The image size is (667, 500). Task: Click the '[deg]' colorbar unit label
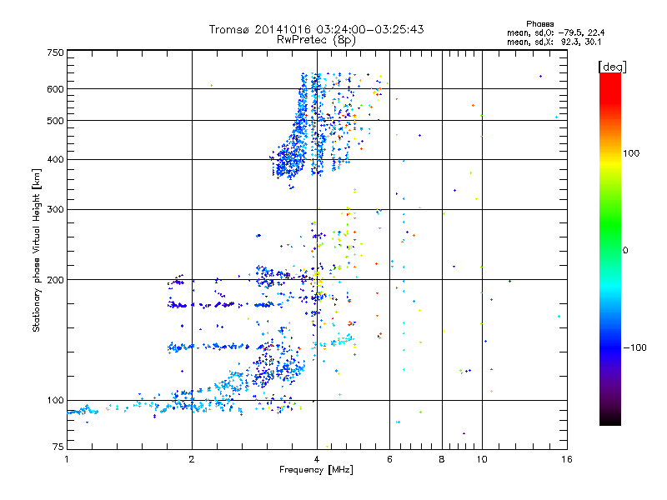click(612, 67)
